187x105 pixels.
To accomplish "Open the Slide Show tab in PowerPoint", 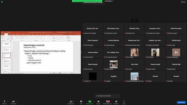I will 29,34.
